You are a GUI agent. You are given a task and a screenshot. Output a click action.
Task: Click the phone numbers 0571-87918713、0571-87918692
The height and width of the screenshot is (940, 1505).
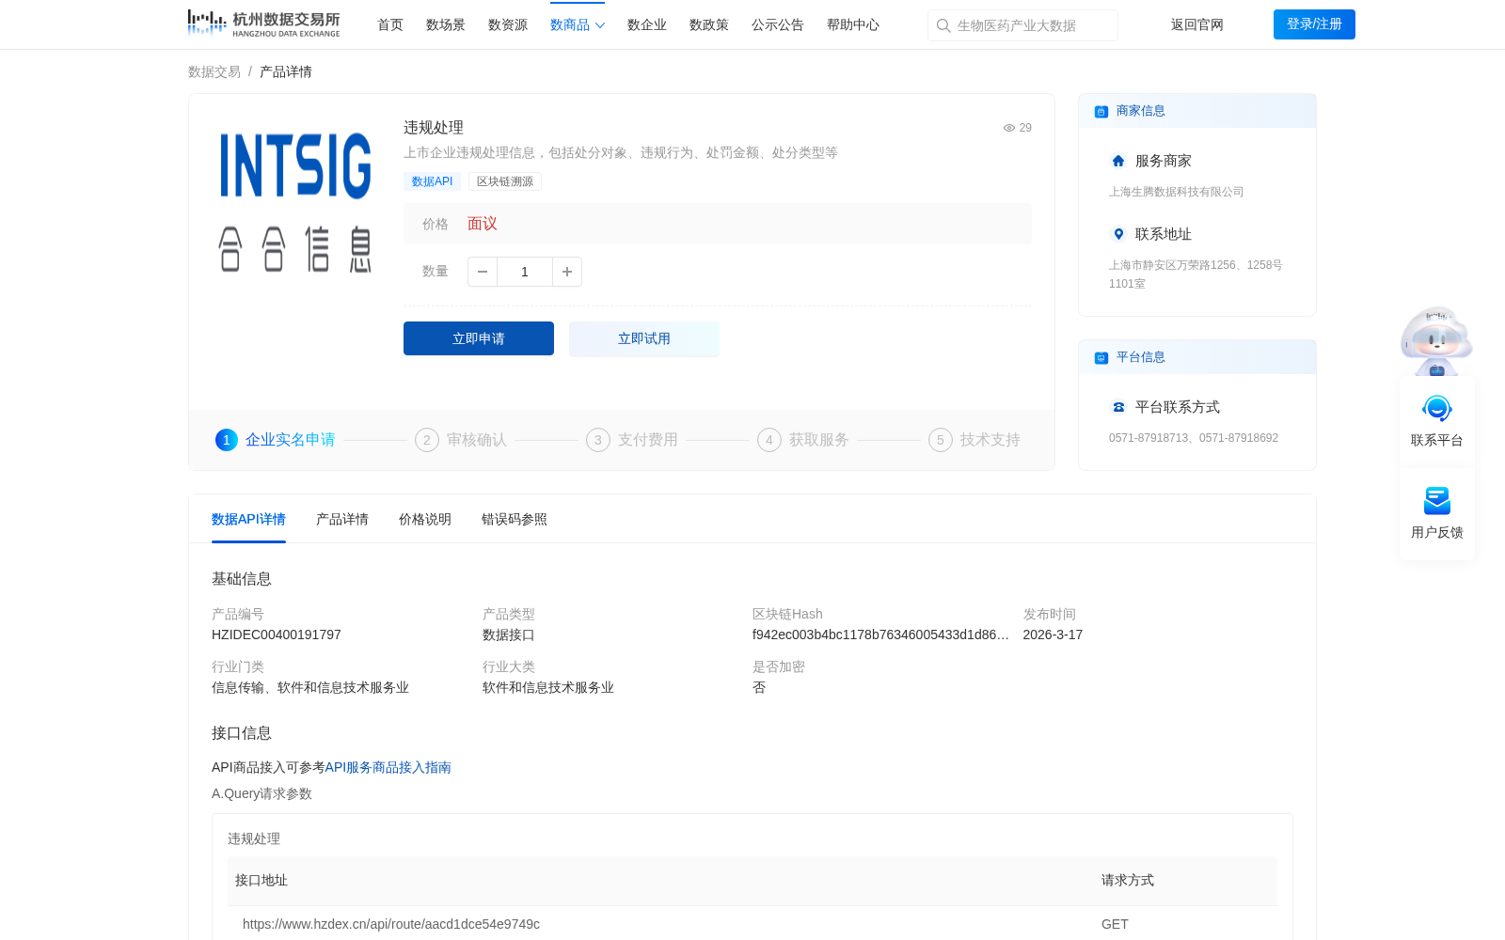tap(1194, 438)
